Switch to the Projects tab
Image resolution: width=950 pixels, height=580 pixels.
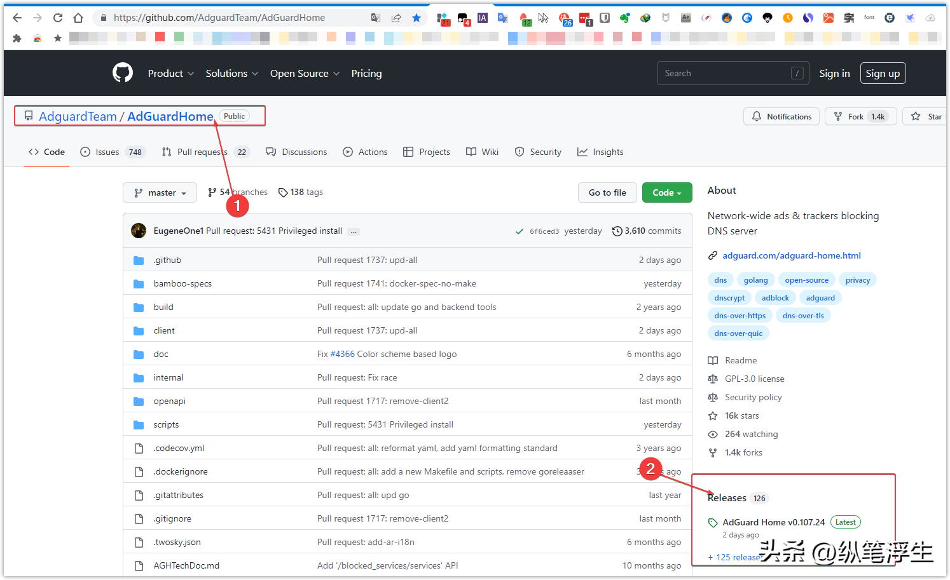(x=427, y=152)
